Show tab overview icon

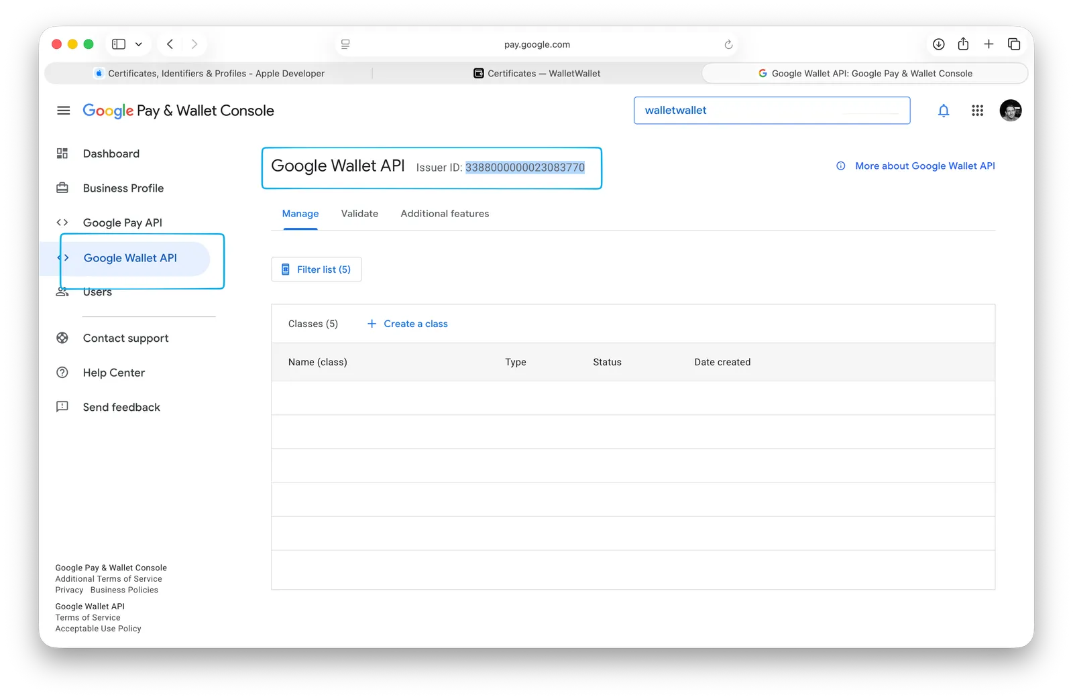(x=1014, y=44)
